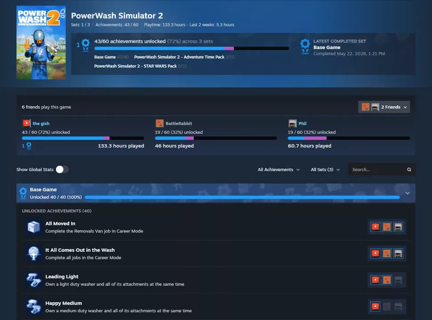Click the 133.3 hours played text
This screenshot has height=320, width=432.
(121, 146)
